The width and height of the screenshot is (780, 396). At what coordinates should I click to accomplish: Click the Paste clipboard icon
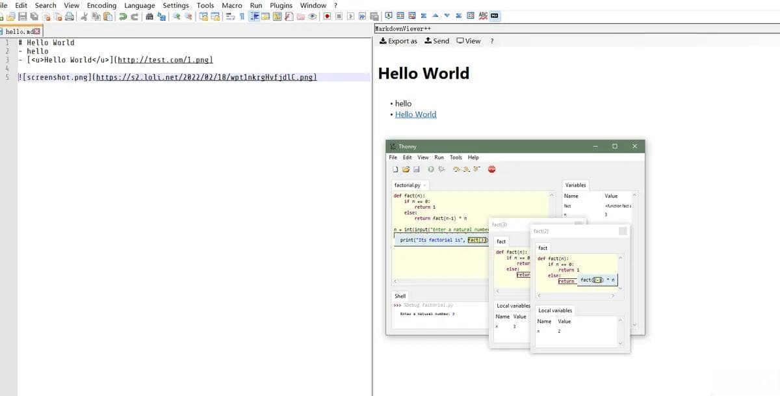tap(107, 16)
